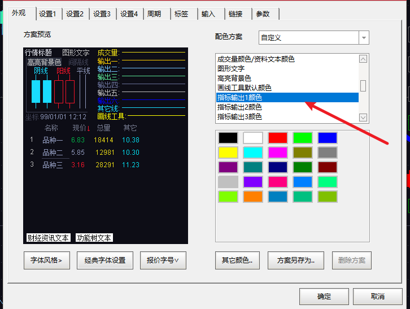The width and height of the screenshot is (410, 309).
Task: Pick the dark green color swatch
Action: tap(303, 167)
